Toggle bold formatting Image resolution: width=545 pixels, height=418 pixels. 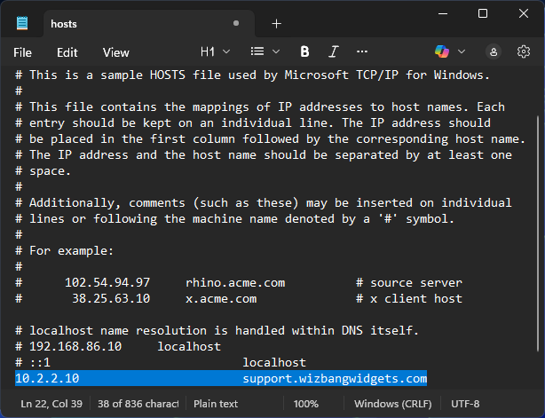(304, 51)
